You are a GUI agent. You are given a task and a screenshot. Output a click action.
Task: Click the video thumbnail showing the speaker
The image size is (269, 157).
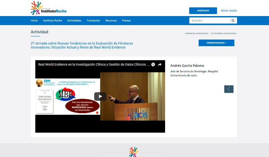[x=132, y=96]
